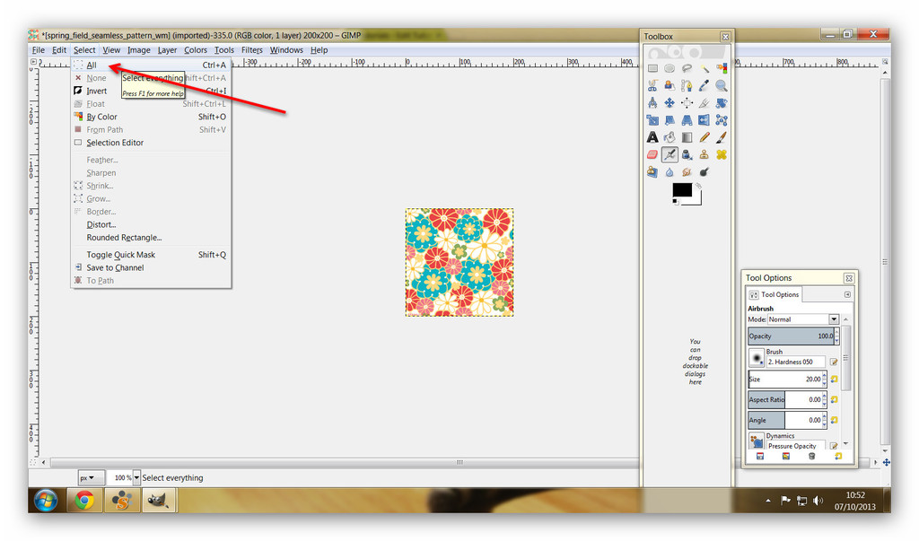Save tool preset in Tool Options footer
This screenshot has width=919, height=541.
click(x=760, y=457)
